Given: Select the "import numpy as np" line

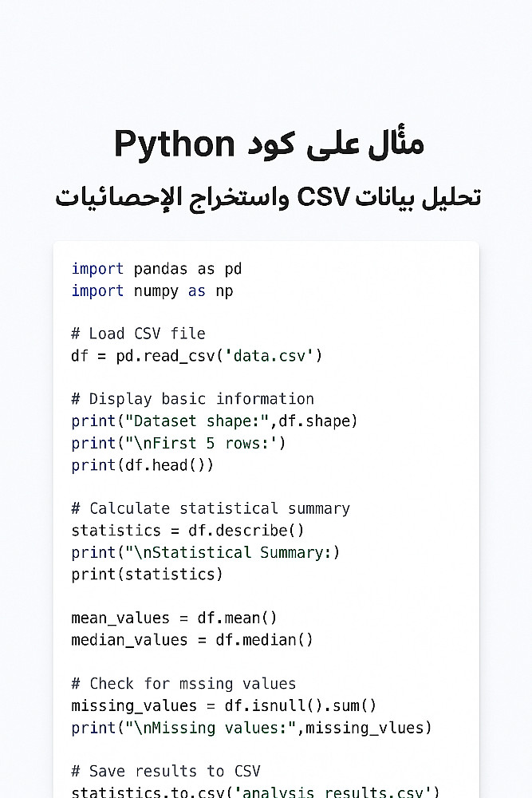Looking at the screenshot, I should [x=152, y=290].
